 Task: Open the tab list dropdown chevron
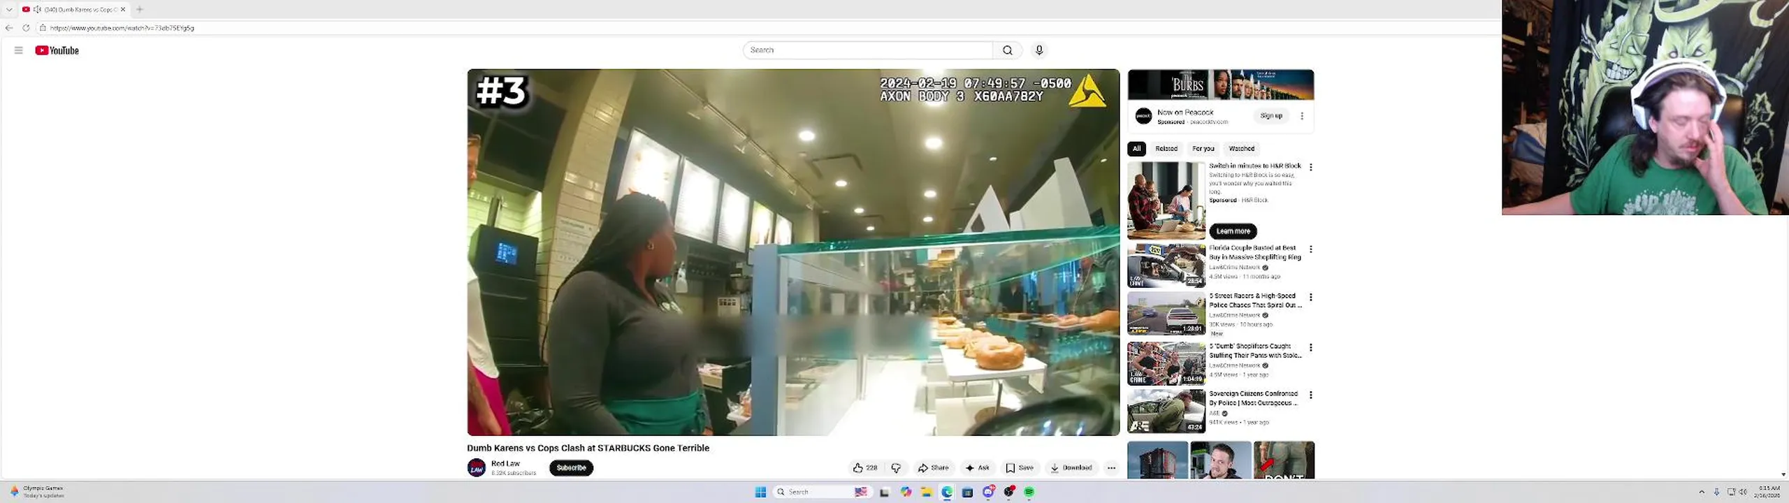(x=9, y=9)
